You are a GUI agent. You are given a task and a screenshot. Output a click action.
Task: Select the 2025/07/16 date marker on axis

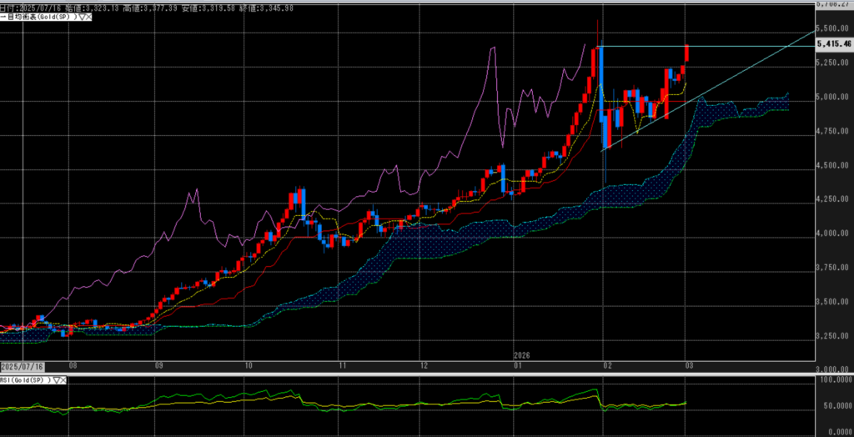click(22, 366)
